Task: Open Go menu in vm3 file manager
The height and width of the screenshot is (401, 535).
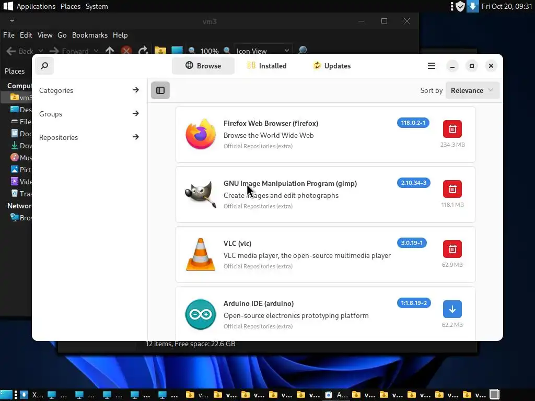Action: [x=62, y=35]
